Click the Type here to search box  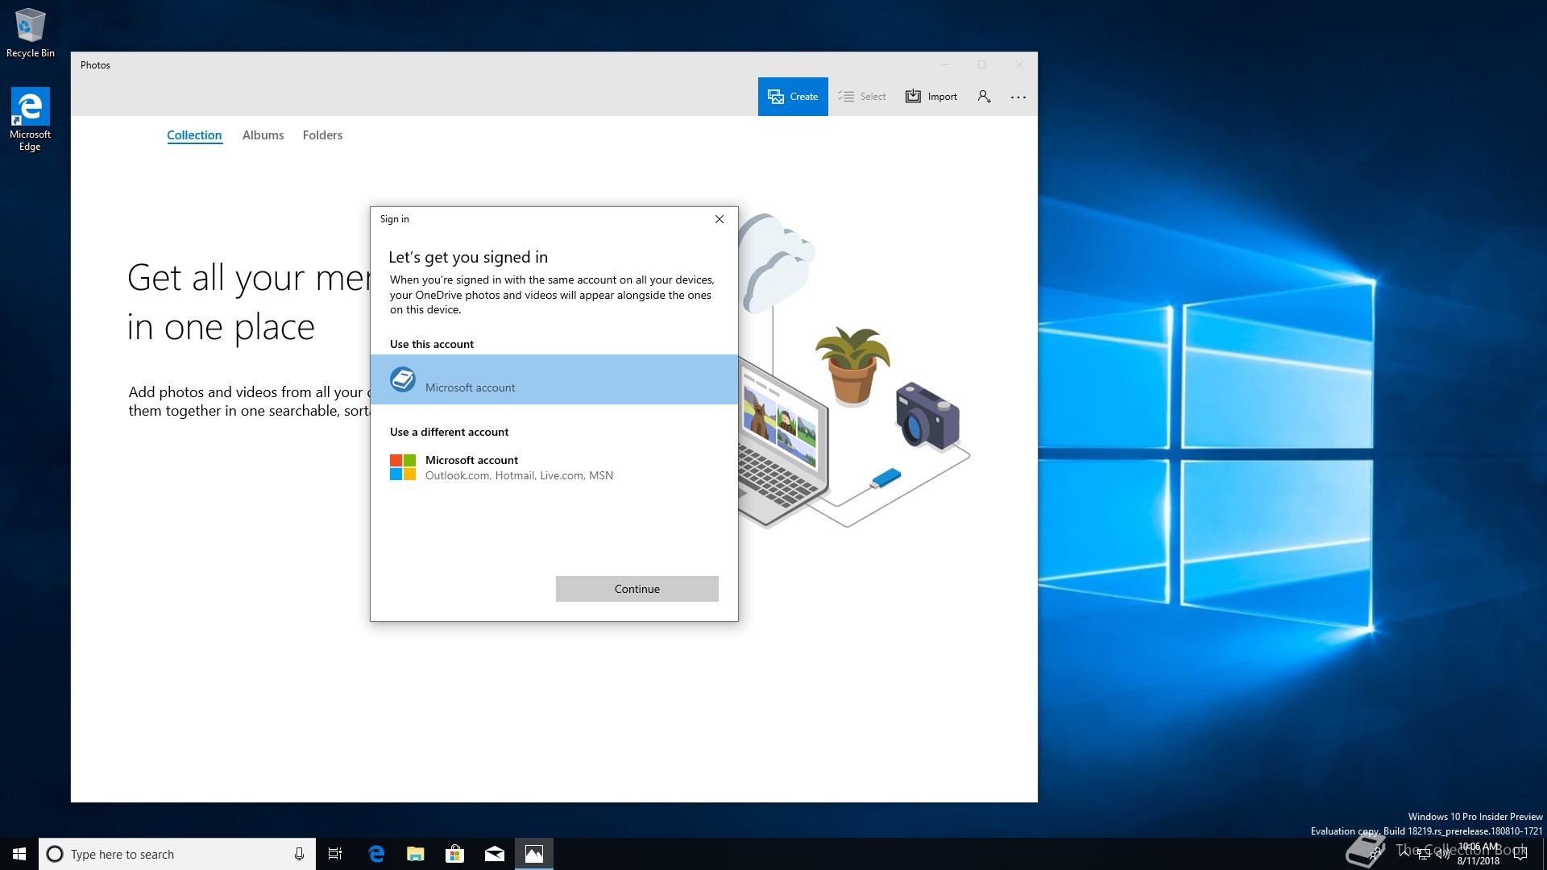pyautogui.click(x=177, y=854)
